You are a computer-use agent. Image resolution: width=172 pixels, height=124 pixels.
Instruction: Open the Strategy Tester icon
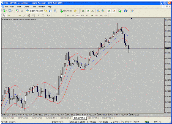point(55,11)
